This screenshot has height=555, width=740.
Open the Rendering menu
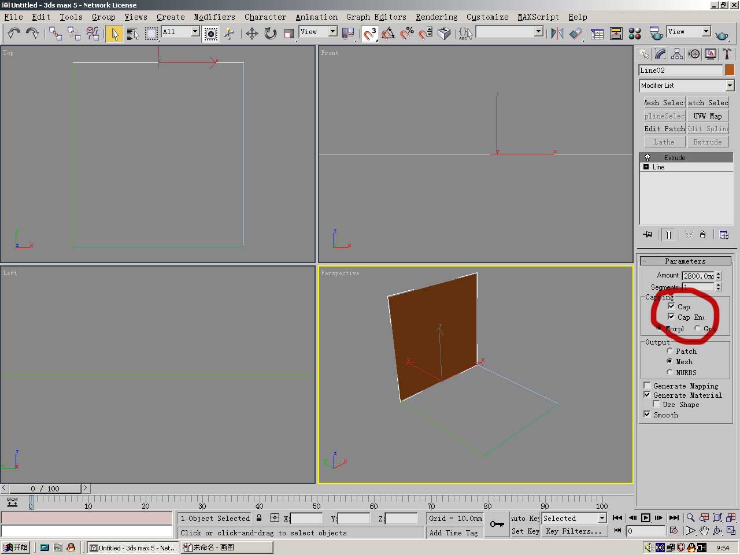(x=436, y=17)
